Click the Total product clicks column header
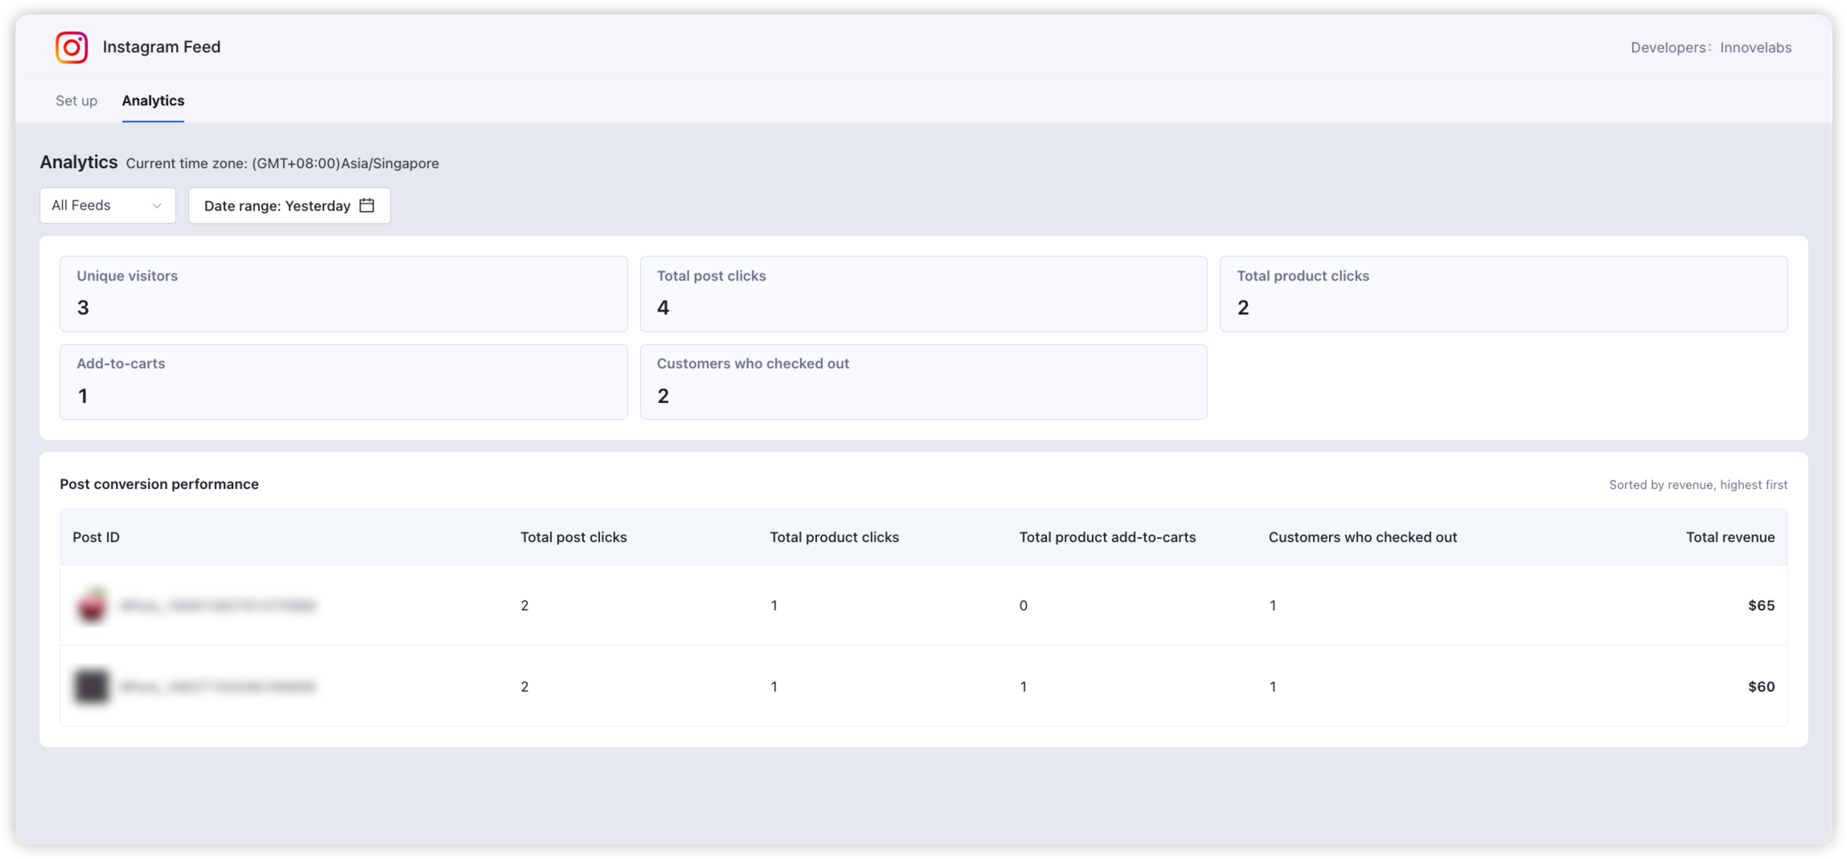The image size is (1847, 859). tap(834, 536)
